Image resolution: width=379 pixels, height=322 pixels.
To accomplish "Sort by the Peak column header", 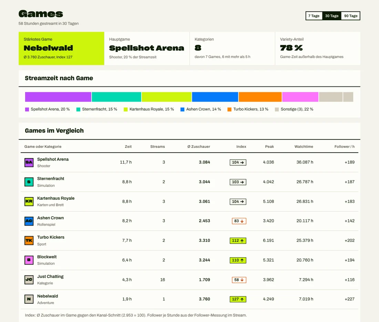I will (x=269, y=147).
